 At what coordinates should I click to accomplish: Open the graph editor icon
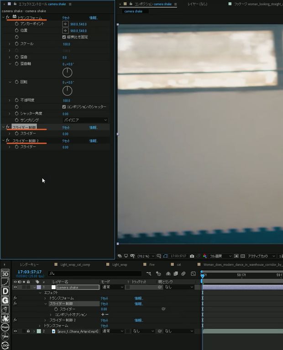click(x=193, y=273)
